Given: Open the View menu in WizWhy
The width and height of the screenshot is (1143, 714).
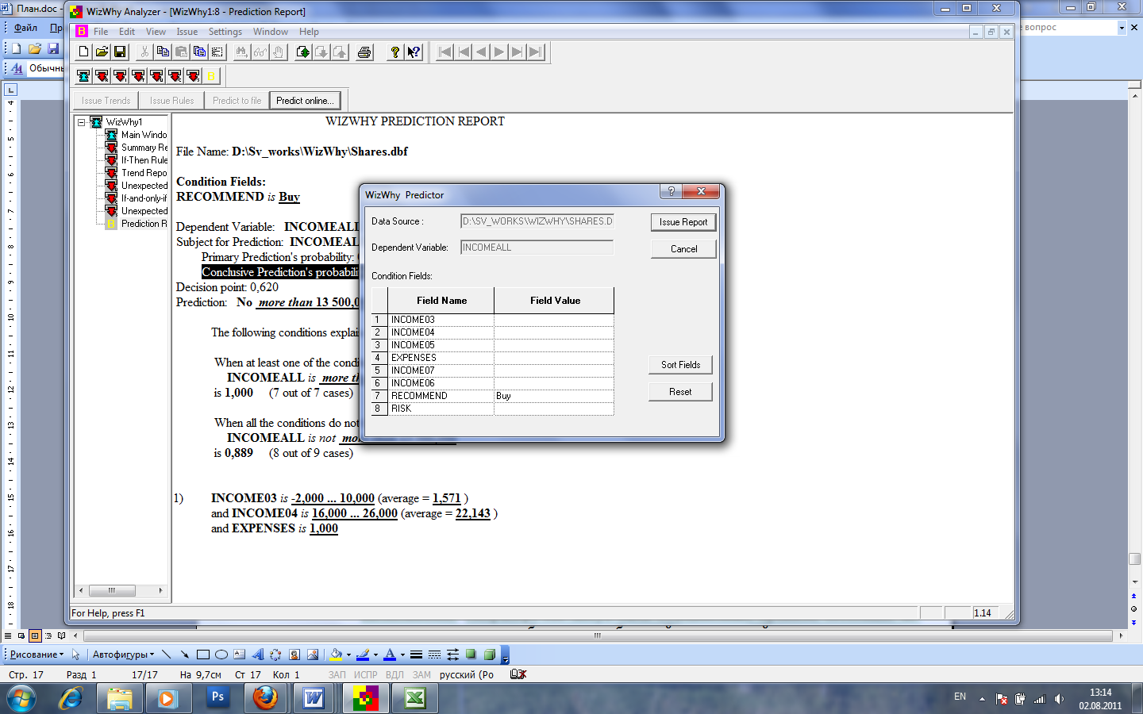Looking at the screenshot, I should (x=156, y=32).
